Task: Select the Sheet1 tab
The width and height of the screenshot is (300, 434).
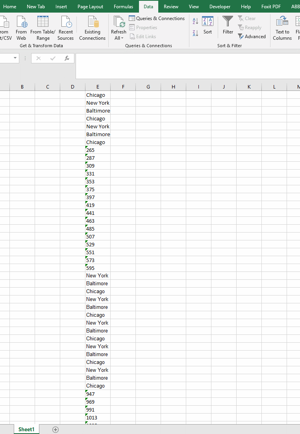Action: [26, 429]
